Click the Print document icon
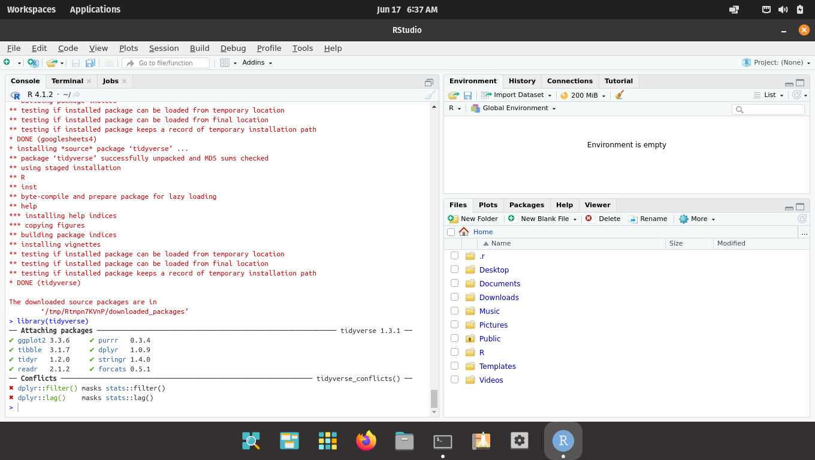The height and width of the screenshot is (460, 815). [109, 63]
